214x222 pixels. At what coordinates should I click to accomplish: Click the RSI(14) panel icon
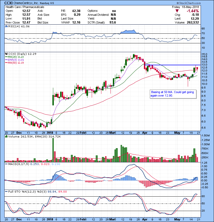[6, 26]
